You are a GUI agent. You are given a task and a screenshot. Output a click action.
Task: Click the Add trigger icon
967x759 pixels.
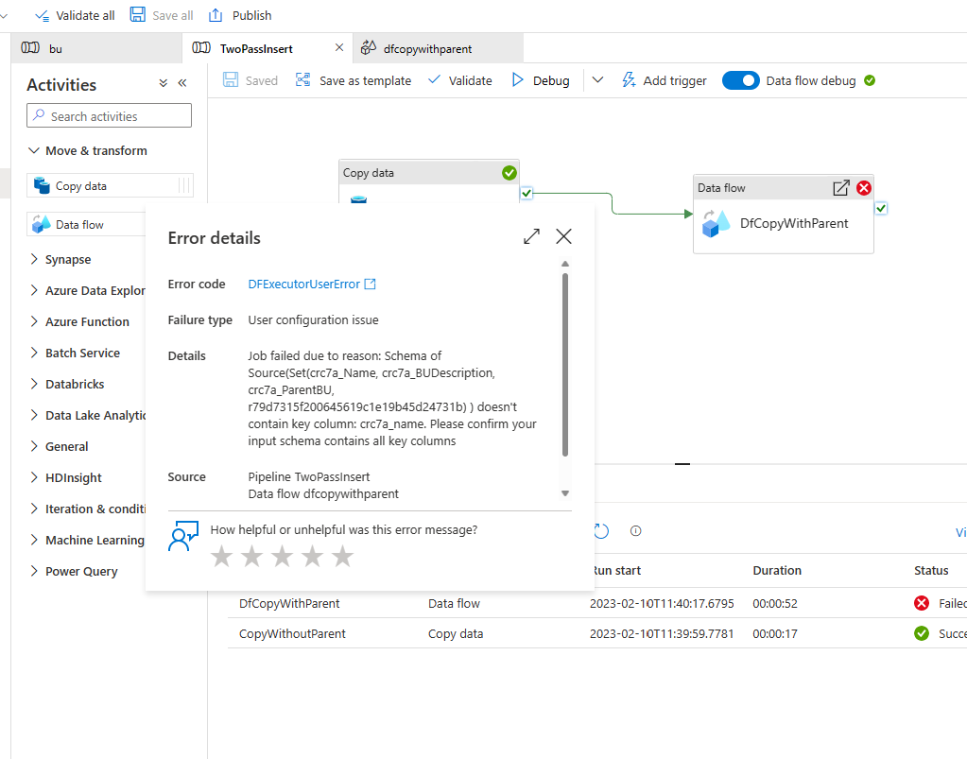click(x=629, y=80)
